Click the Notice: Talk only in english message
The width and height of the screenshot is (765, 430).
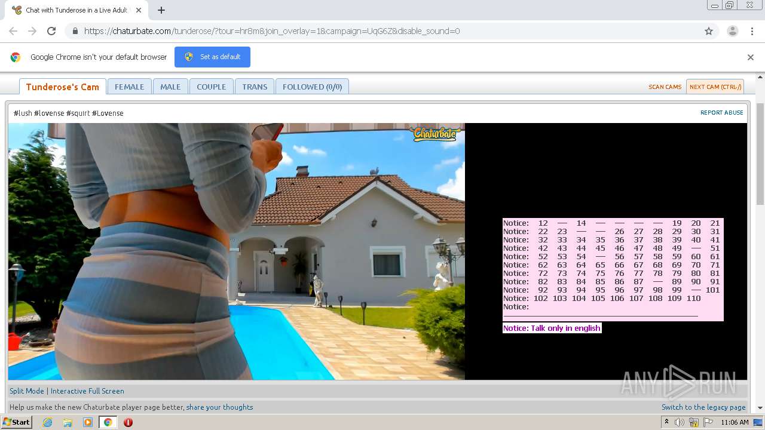pyautogui.click(x=552, y=328)
